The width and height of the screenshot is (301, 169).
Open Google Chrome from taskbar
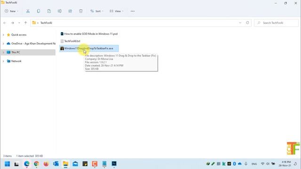click(36, 164)
